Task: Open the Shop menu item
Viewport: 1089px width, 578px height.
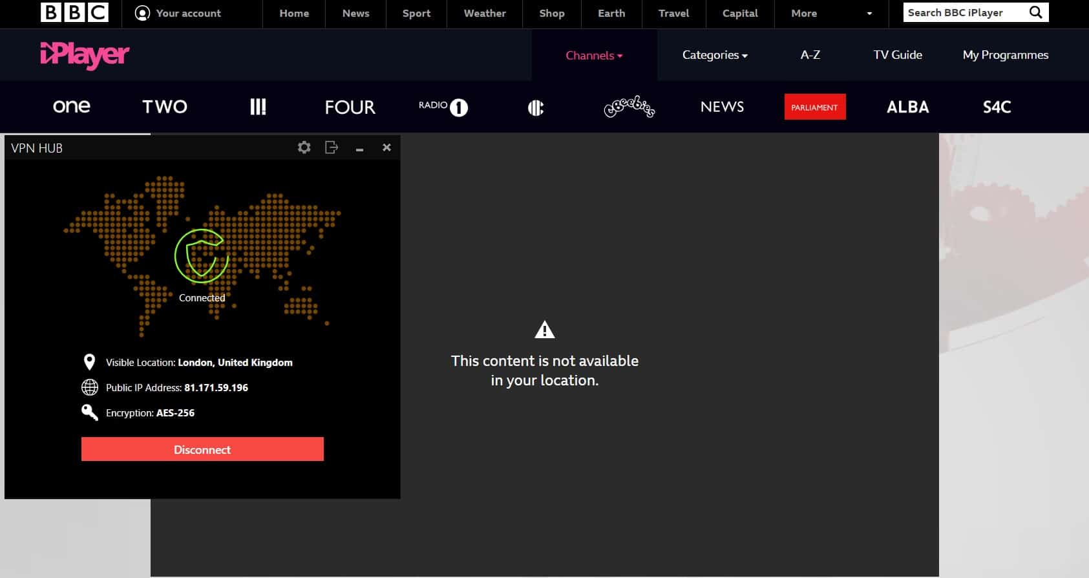Action: pos(552,13)
